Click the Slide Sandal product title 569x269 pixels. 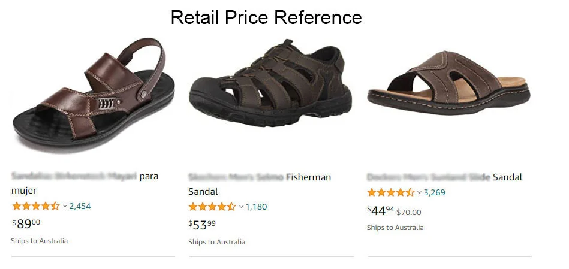pyautogui.click(x=444, y=177)
